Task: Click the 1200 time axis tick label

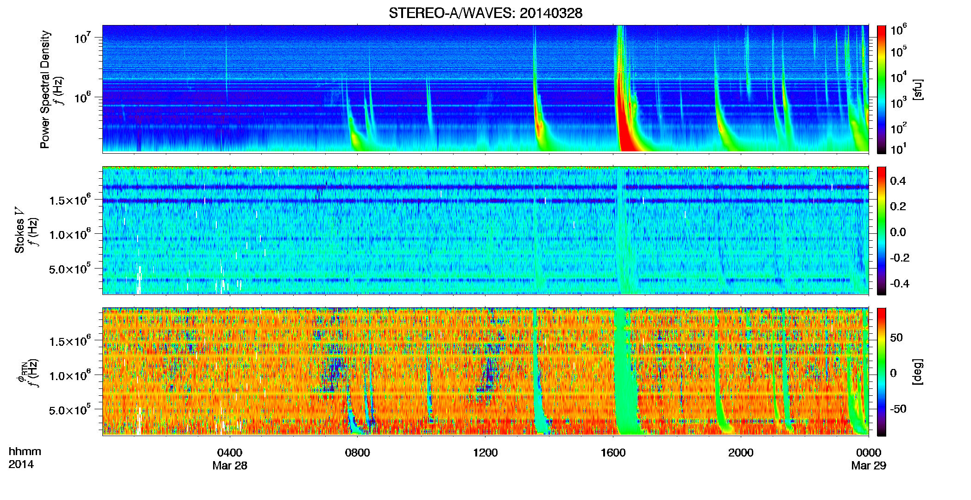Action: click(x=485, y=453)
